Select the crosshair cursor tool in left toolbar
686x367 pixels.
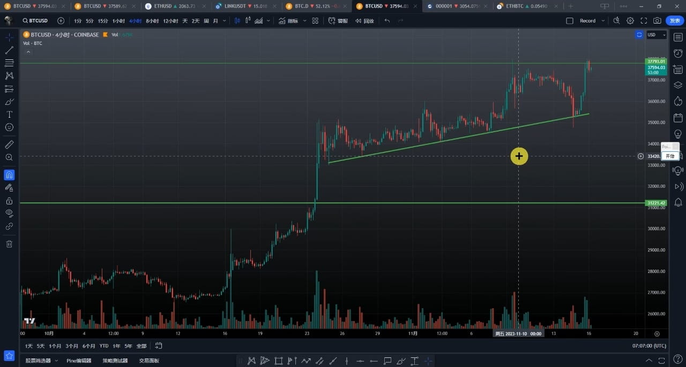pos(9,37)
